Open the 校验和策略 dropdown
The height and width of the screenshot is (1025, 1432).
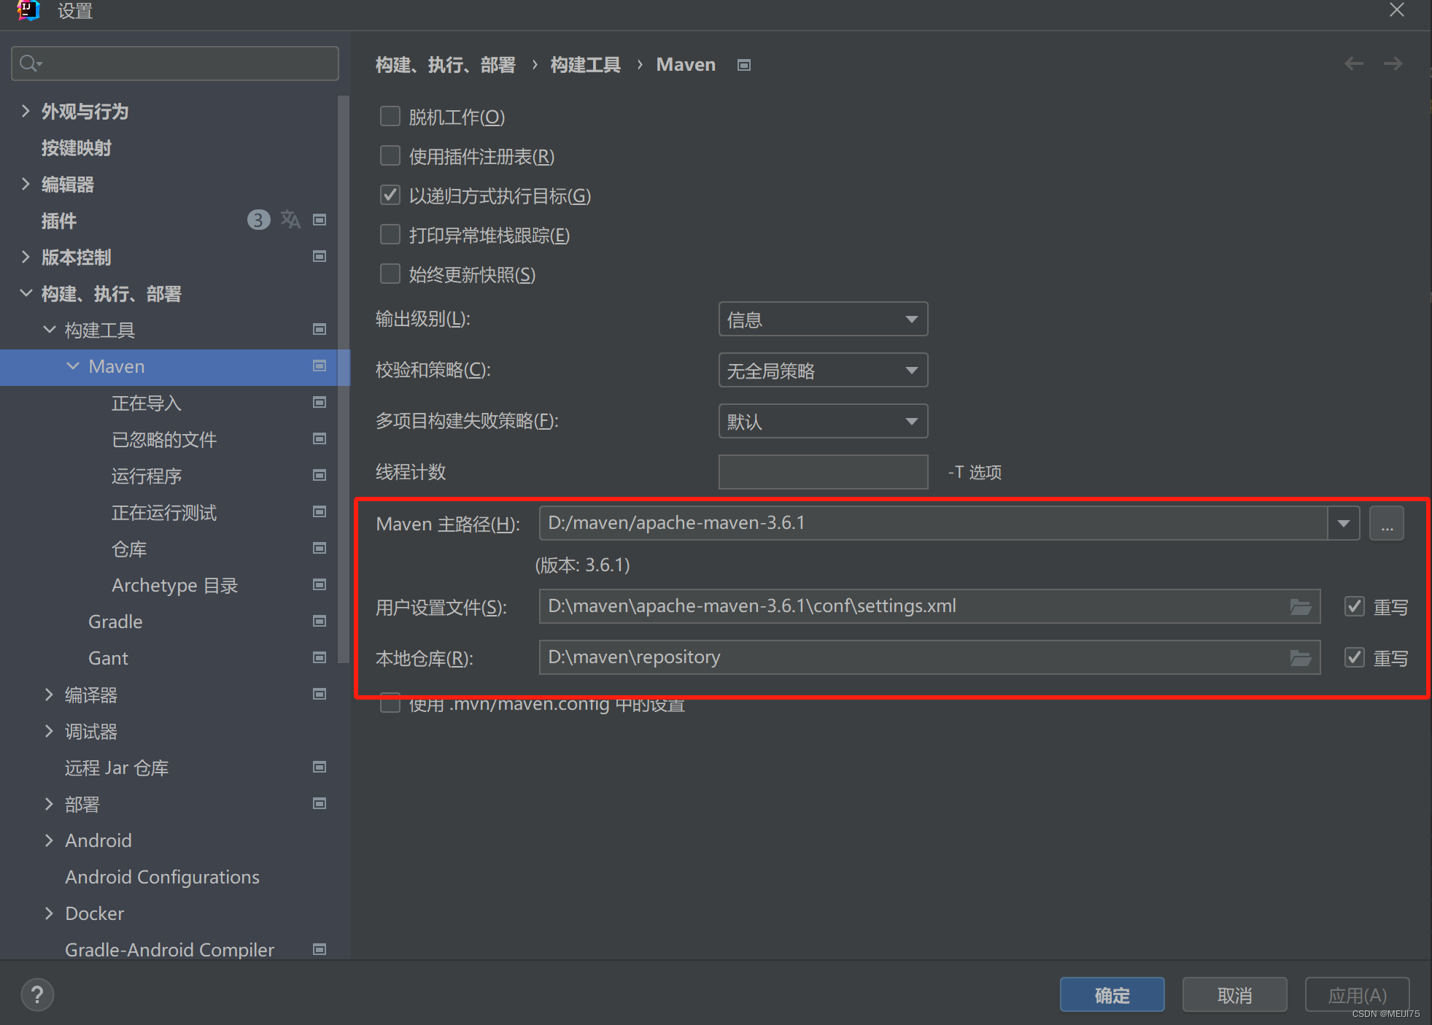823,371
